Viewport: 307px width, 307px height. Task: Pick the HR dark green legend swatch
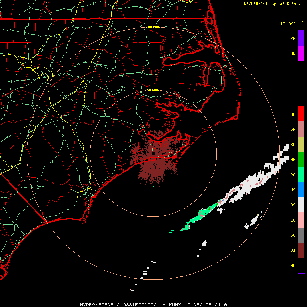tap(301, 160)
